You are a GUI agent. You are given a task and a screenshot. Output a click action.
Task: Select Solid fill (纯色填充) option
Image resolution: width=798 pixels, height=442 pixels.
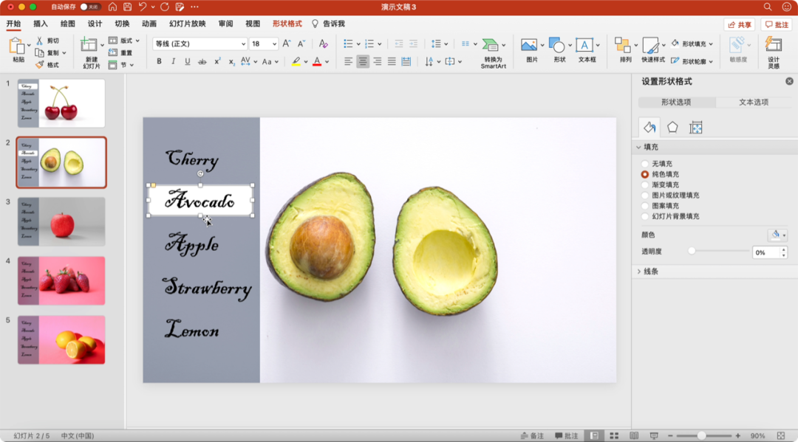645,174
